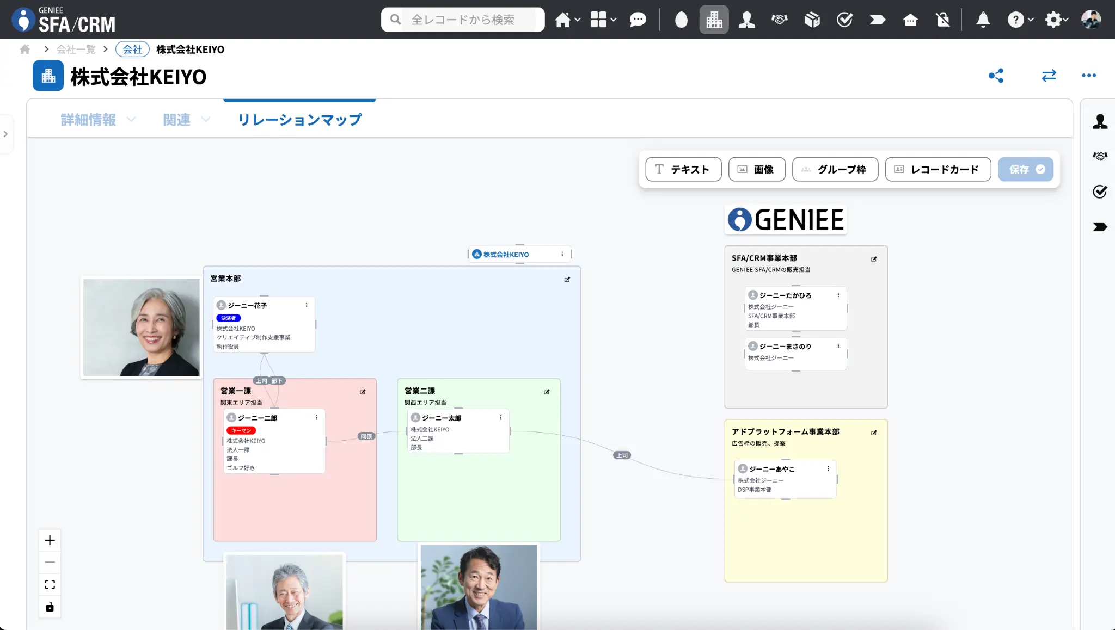Open checkmark icon in right sidebar

[1100, 191]
